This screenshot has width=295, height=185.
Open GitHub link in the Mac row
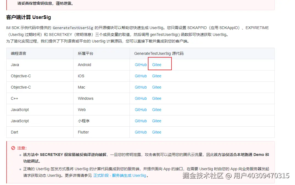tap(141, 87)
